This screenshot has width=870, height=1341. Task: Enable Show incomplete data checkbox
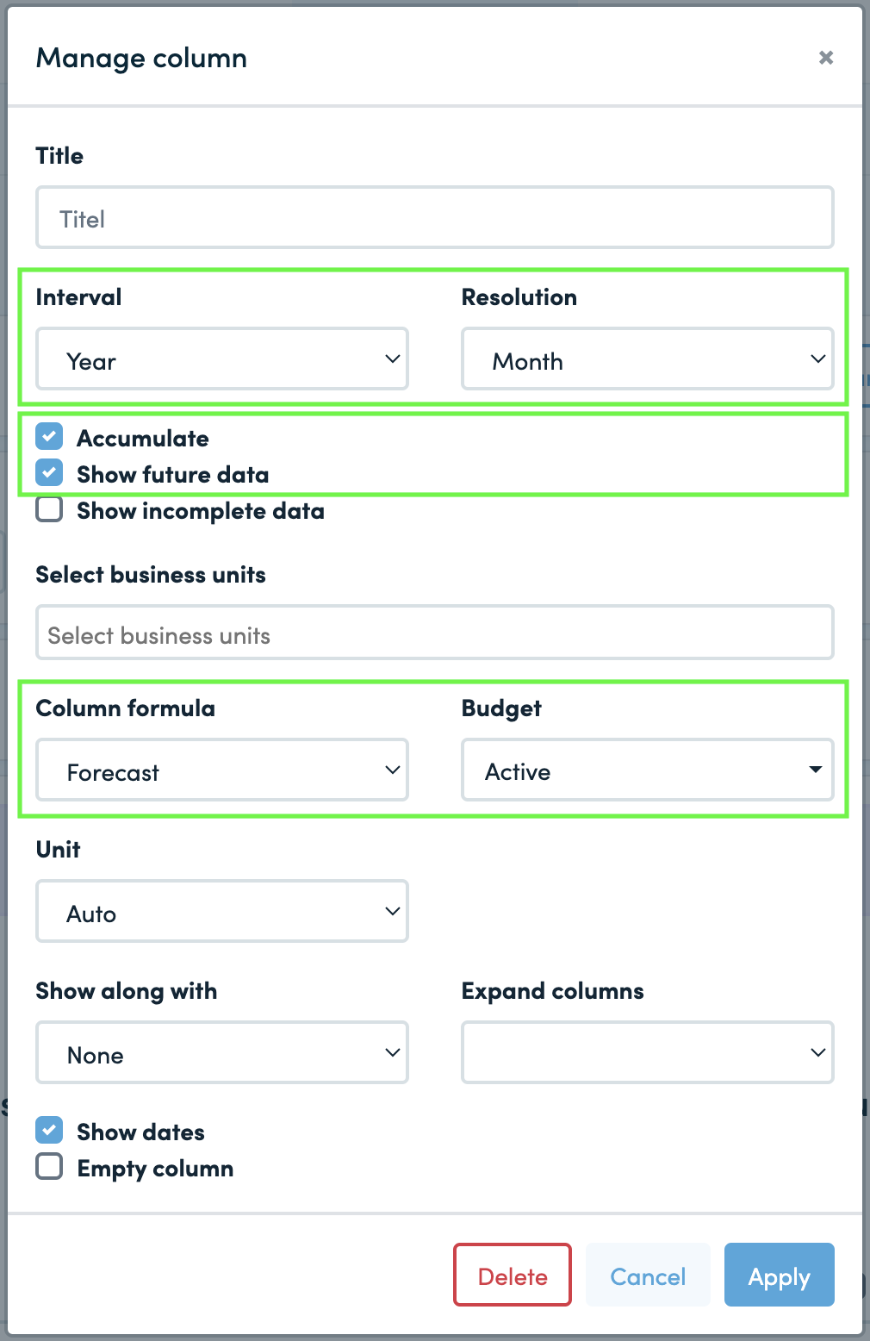(49, 509)
